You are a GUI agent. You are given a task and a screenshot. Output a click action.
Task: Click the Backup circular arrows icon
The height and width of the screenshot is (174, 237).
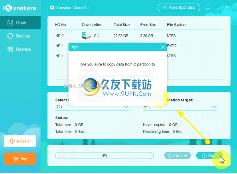pos(10,36)
